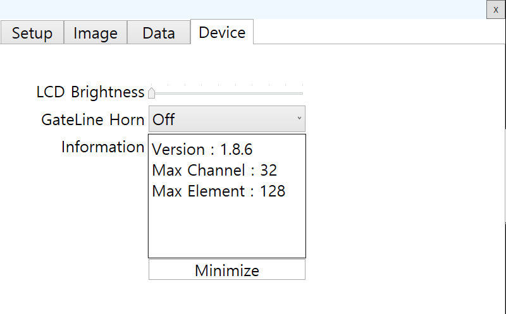Open the Image tab

pos(96,32)
